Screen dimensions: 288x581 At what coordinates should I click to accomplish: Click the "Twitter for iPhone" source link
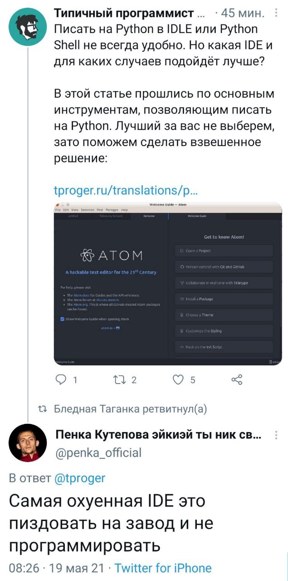[163, 568]
